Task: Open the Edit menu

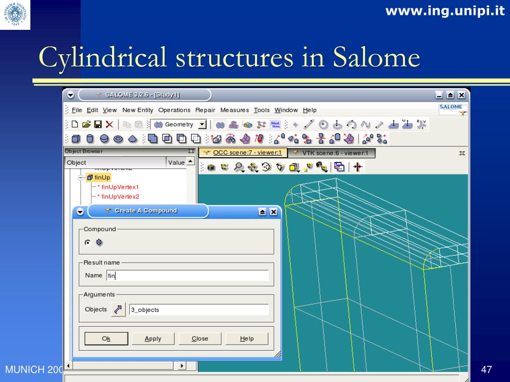Action: click(92, 110)
